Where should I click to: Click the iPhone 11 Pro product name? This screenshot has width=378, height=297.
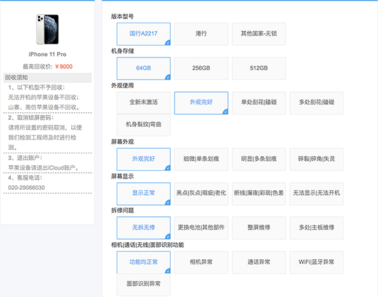coord(47,54)
